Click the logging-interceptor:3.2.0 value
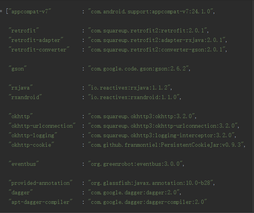The width and height of the screenshot is (254, 213). [162, 135]
